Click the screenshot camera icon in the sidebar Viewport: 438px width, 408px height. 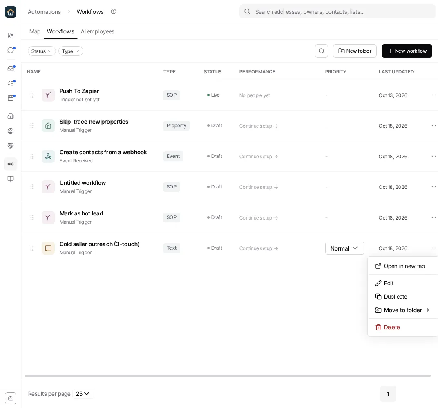(x=11, y=398)
